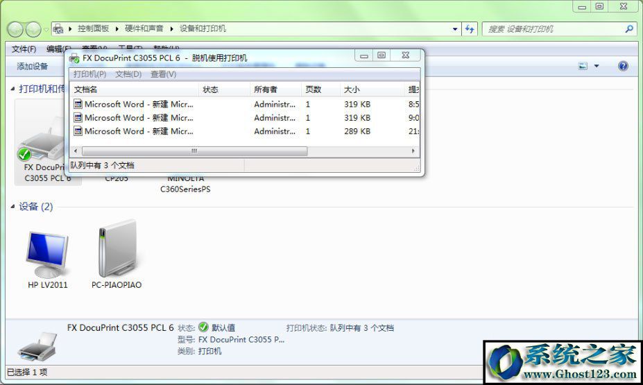Click the print queue title bar printer icon
The image size is (643, 385).
coord(74,58)
